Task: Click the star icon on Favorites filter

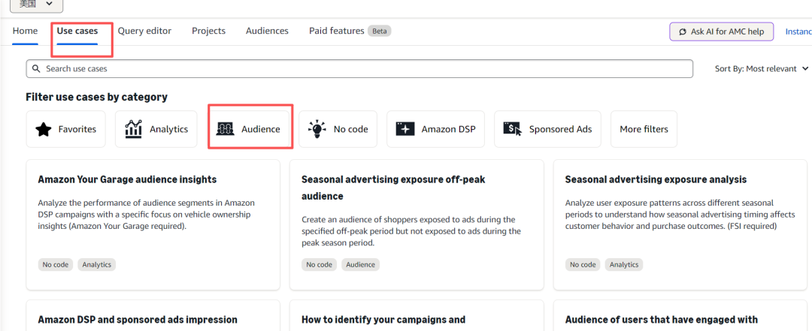Action: click(44, 129)
